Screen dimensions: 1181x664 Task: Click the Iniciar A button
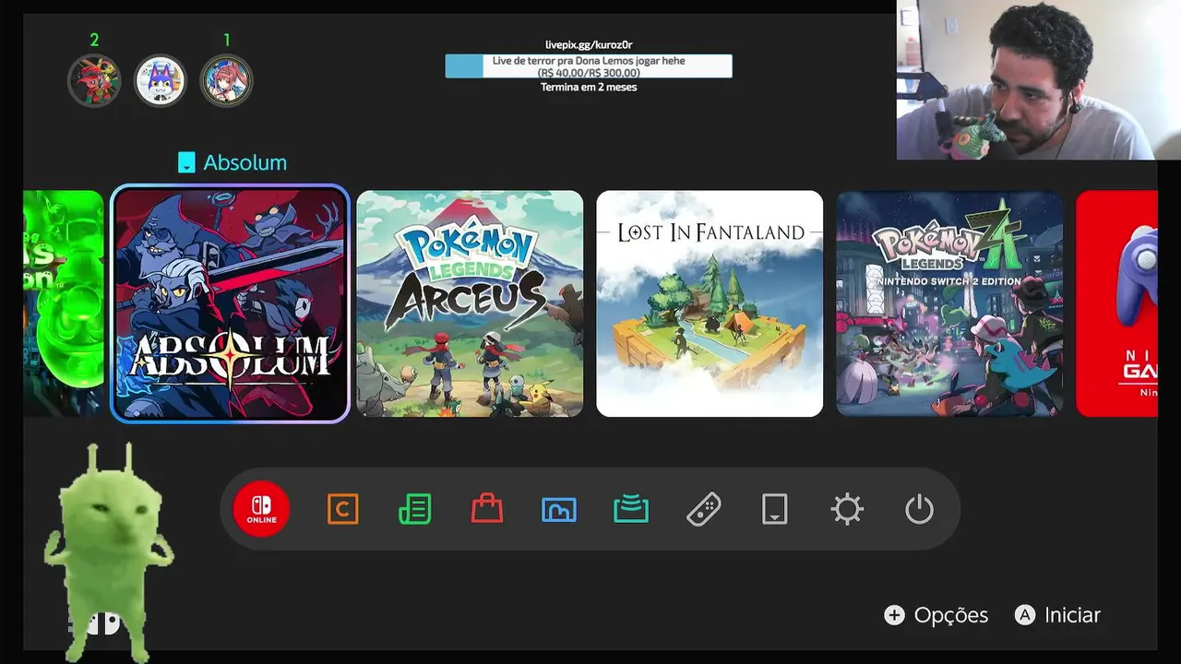coord(1057,615)
